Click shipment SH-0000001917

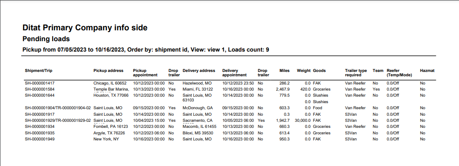coord(40,114)
